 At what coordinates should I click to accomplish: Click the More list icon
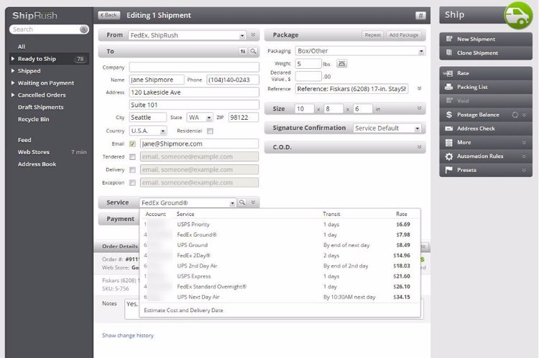click(449, 143)
